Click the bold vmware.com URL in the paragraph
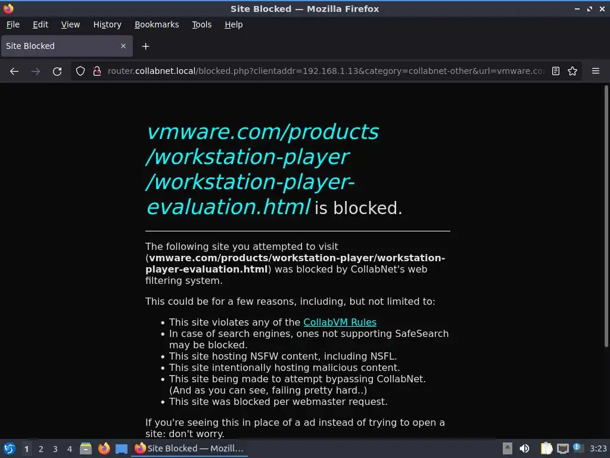 tap(295, 264)
